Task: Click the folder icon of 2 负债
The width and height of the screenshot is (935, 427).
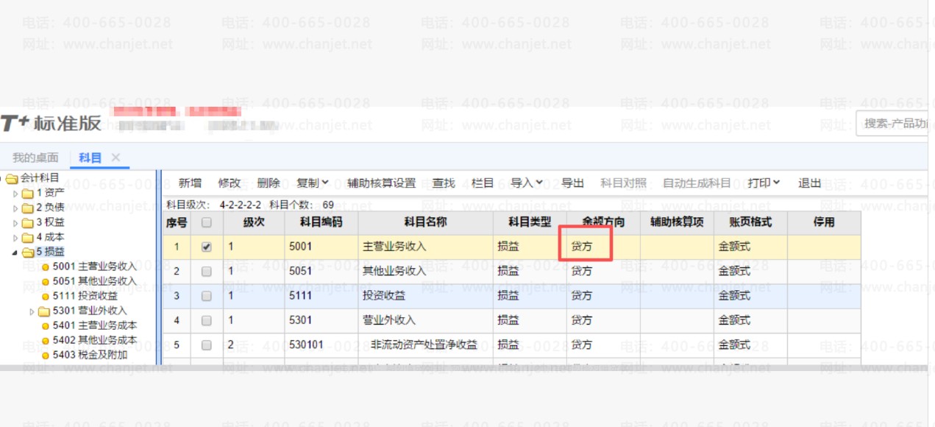Action: (x=27, y=208)
